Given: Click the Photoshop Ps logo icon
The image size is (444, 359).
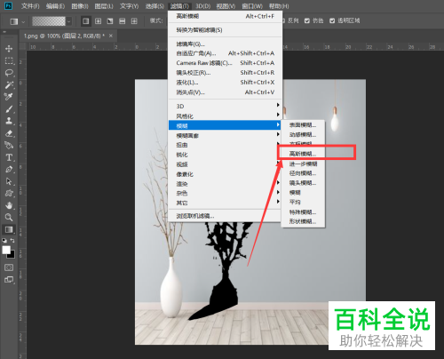Looking at the screenshot, I should pos(8,5).
